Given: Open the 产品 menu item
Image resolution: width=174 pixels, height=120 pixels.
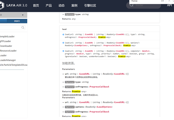Looking at the screenshot, I should [49, 6].
